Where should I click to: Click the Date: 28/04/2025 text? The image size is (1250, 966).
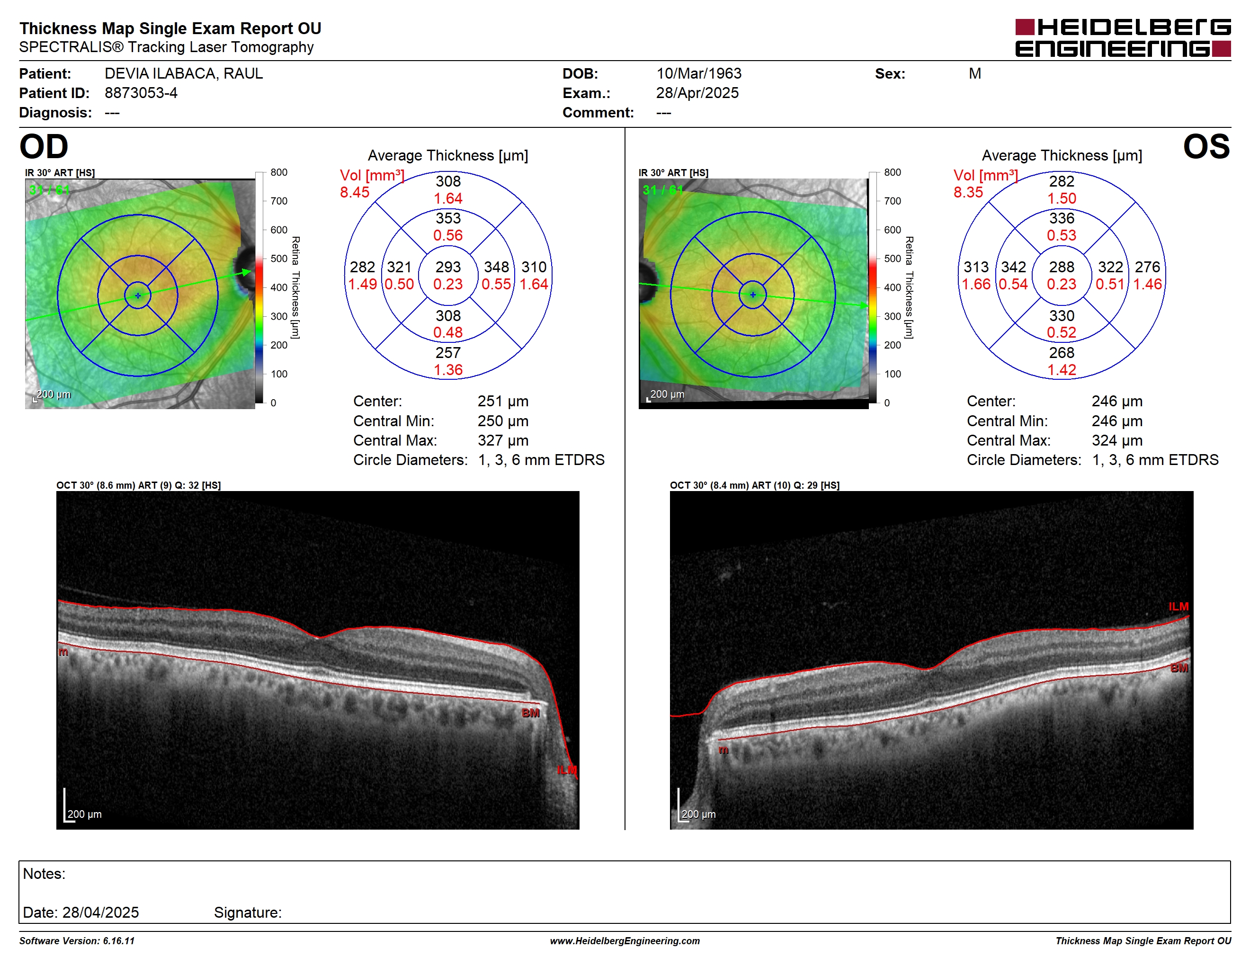(80, 912)
